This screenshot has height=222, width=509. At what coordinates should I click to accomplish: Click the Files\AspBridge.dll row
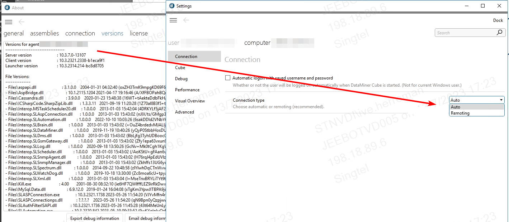[85, 93]
